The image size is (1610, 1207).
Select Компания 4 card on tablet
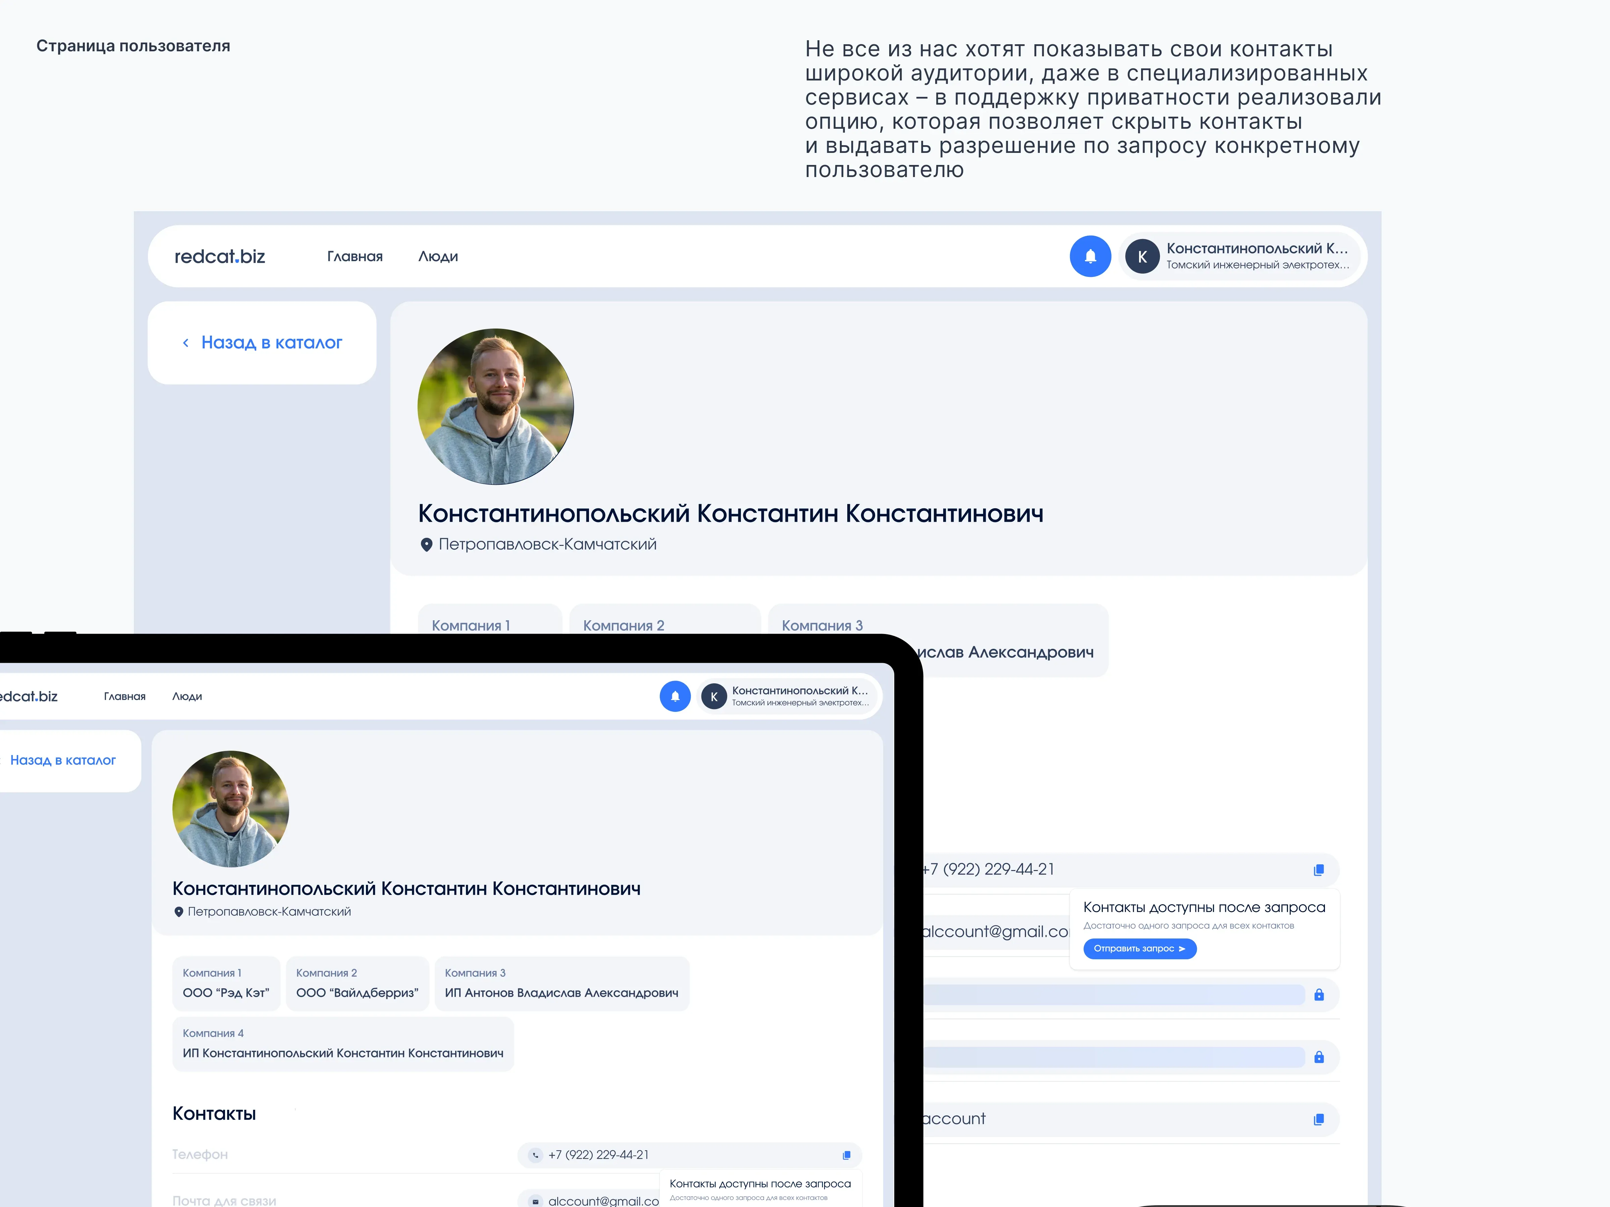coord(342,1044)
